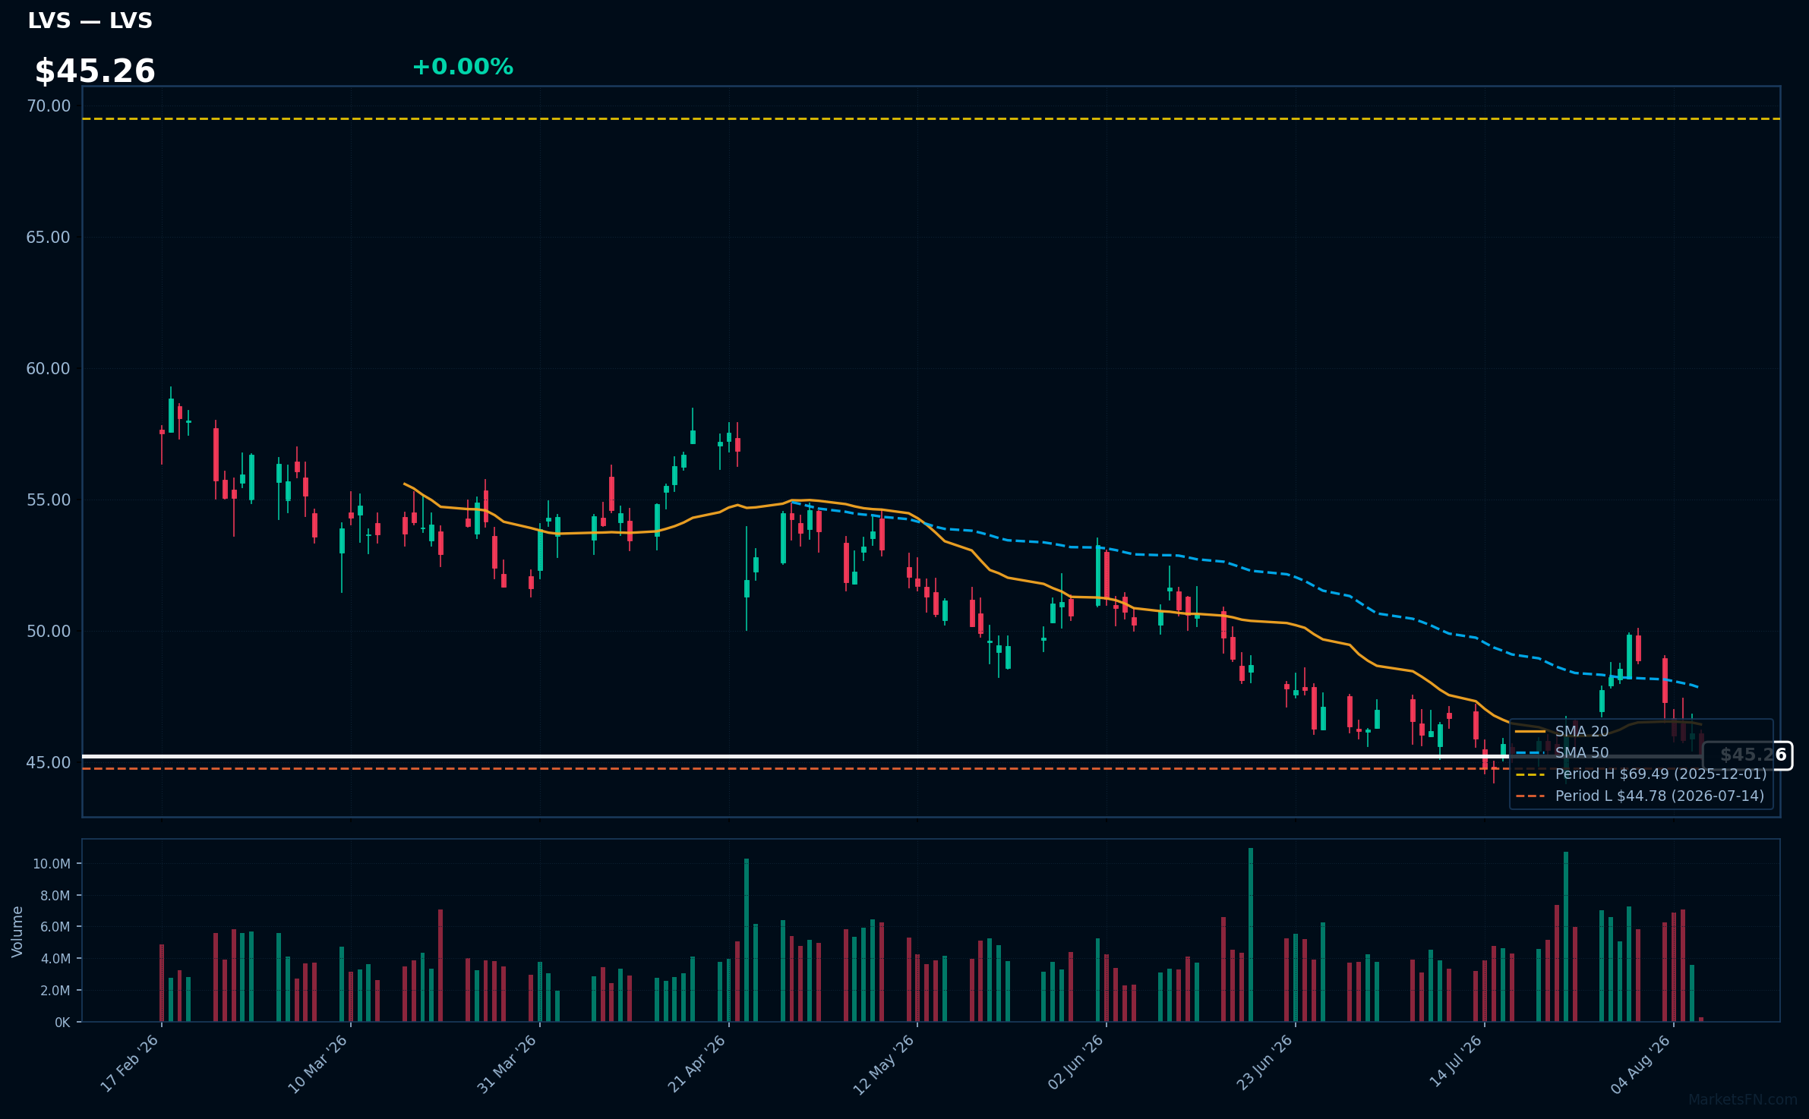
Task: Click the $45.26 price tag on right edge
Action: [1747, 755]
